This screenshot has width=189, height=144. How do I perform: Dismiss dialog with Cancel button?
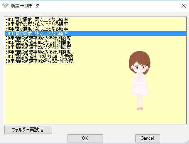pyautogui.click(x=148, y=138)
